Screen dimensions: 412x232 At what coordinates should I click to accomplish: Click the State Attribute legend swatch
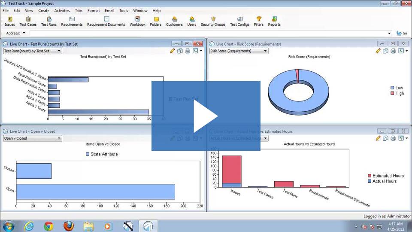[x=88, y=154]
